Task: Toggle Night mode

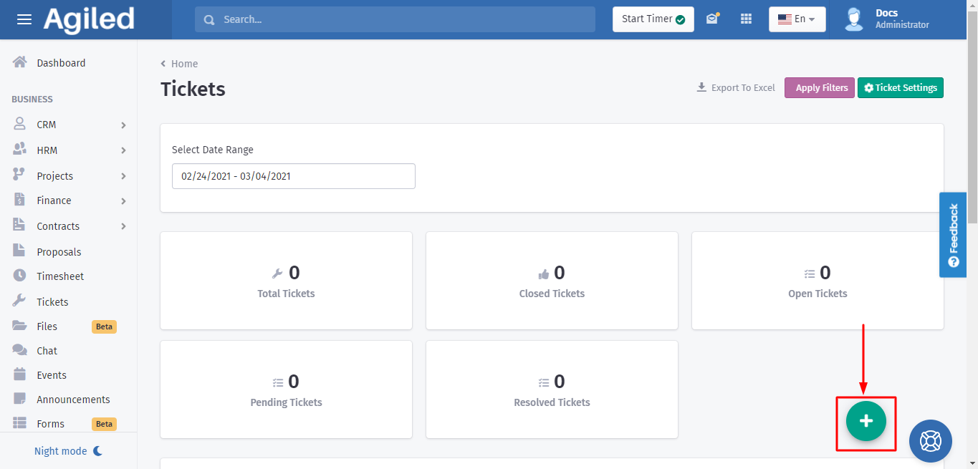Action: (x=69, y=451)
